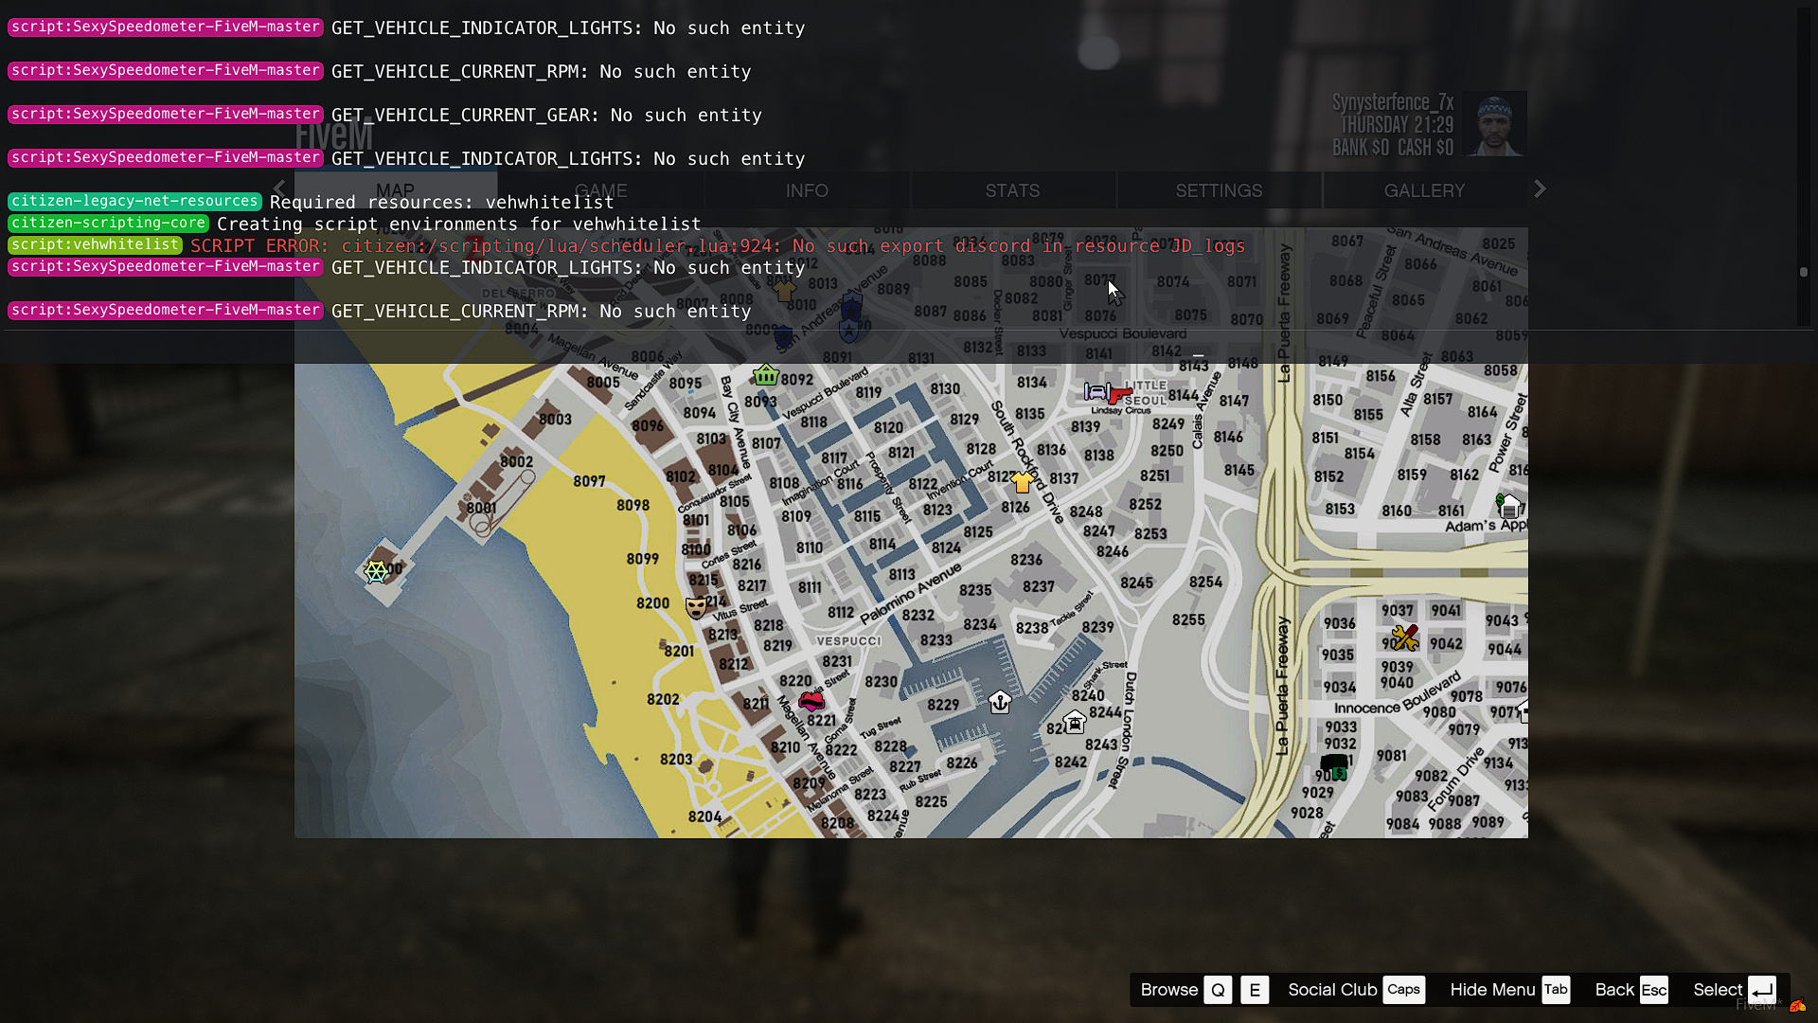
Task: Click the purple bed icon at Lindsay Circus
Action: 1097,390
